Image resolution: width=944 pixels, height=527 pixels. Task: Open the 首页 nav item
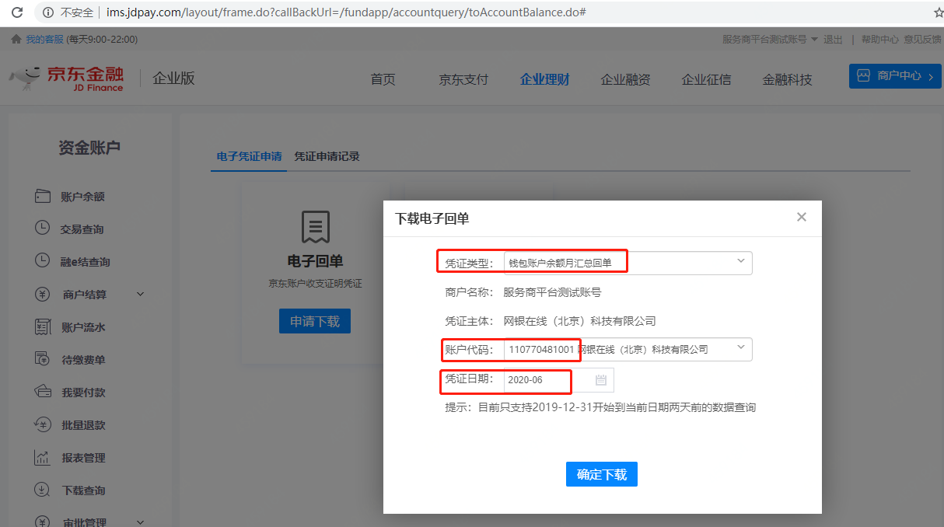[x=383, y=79]
